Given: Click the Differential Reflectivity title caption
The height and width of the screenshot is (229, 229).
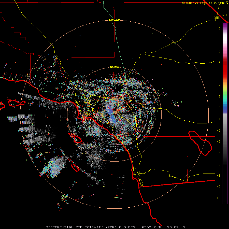Looking at the screenshot, I should (116, 227).
